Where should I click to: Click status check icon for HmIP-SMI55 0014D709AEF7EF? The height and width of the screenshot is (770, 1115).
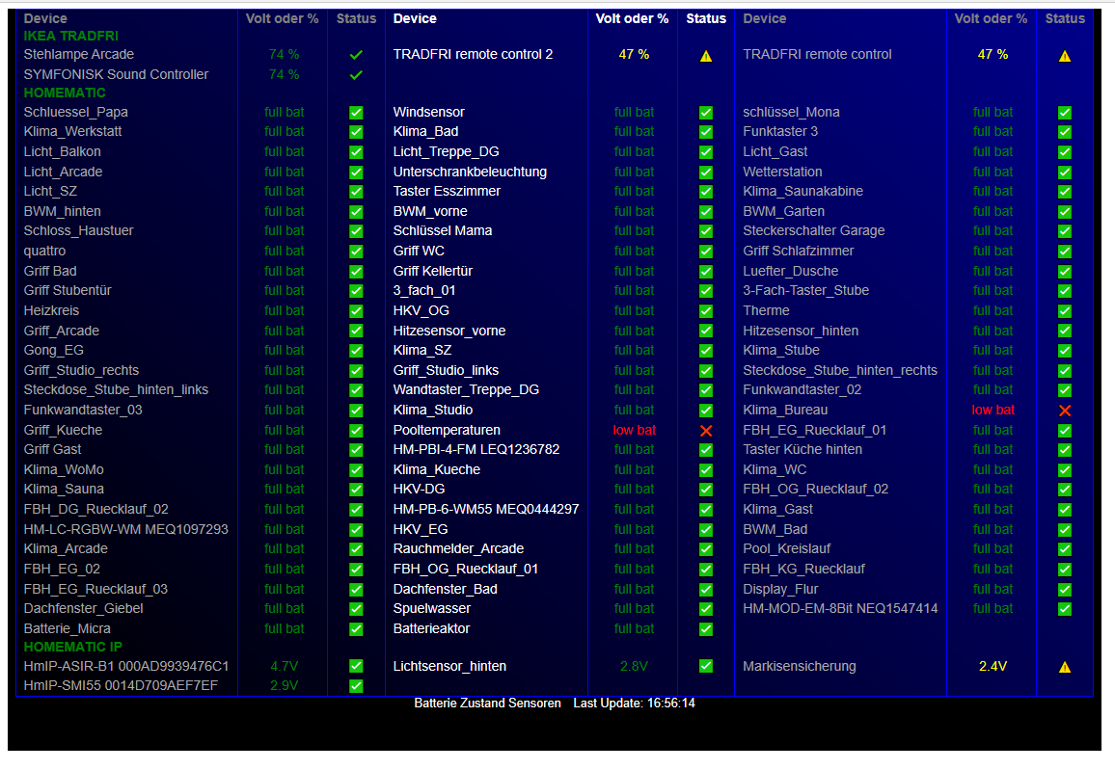(356, 686)
